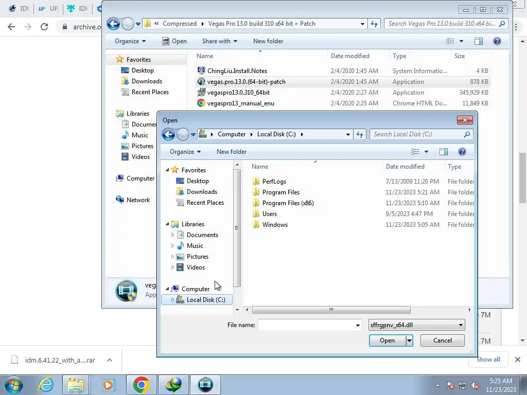Open options arrow for idm rar download

pos(109,360)
